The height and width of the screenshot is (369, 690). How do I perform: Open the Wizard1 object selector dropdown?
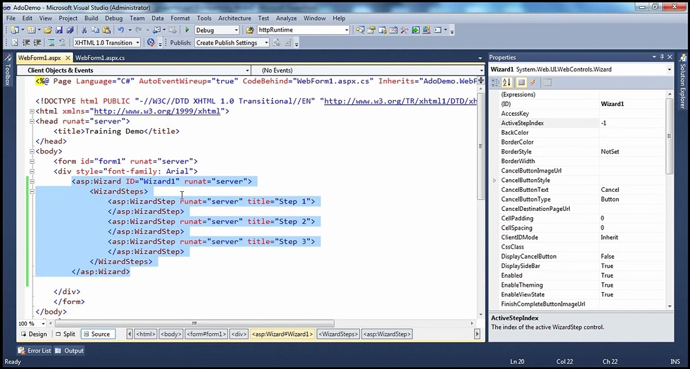669,69
